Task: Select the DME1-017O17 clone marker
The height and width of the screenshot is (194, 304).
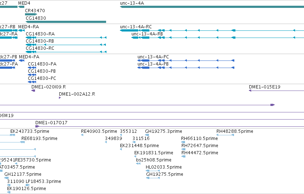Action: (37, 126)
